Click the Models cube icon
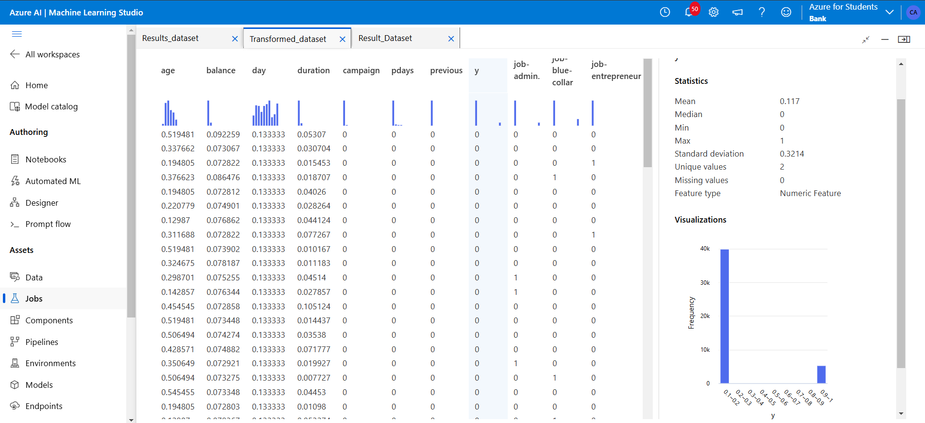This screenshot has height=423, width=925. click(15, 384)
